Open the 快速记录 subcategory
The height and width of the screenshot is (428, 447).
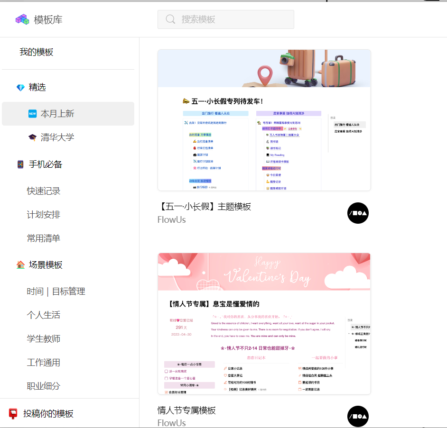tap(44, 191)
